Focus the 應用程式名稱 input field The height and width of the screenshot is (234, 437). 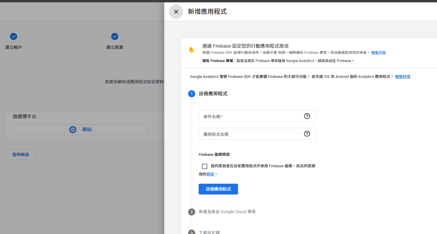257,134
